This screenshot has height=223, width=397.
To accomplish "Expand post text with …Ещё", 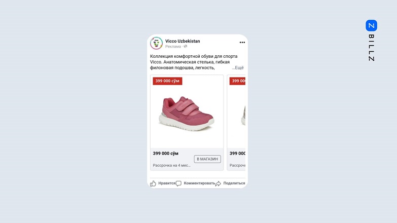I will pyautogui.click(x=238, y=68).
